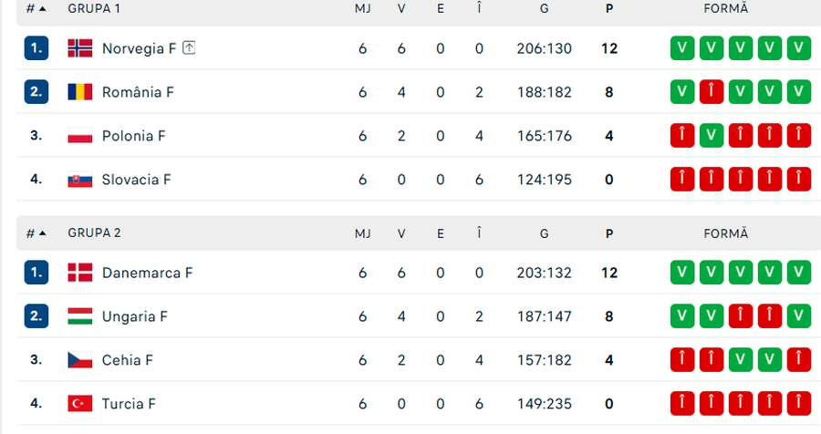Click the blue rank 2 badge for Ungaria
This screenshot has height=434, width=821.
point(36,316)
